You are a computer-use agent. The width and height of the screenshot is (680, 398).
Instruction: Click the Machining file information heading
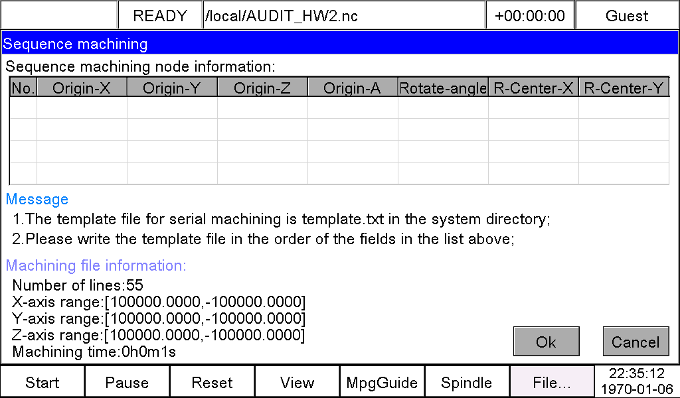coord(96,265)
